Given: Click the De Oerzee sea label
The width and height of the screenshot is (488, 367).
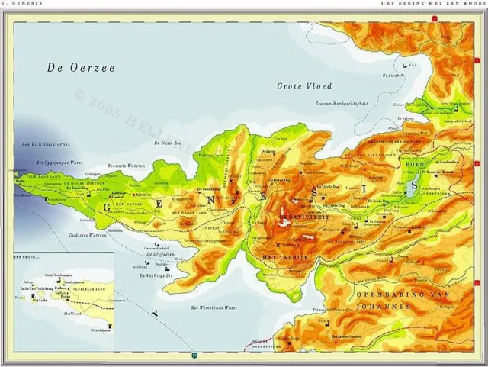Looking at the screenshot, I should (81, 68).
